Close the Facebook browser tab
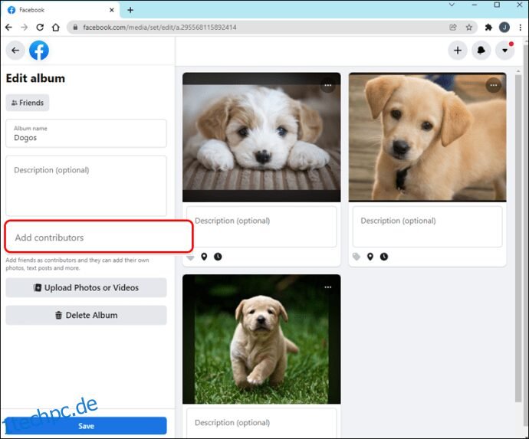529x439 pixels. (x=112, y=10)
